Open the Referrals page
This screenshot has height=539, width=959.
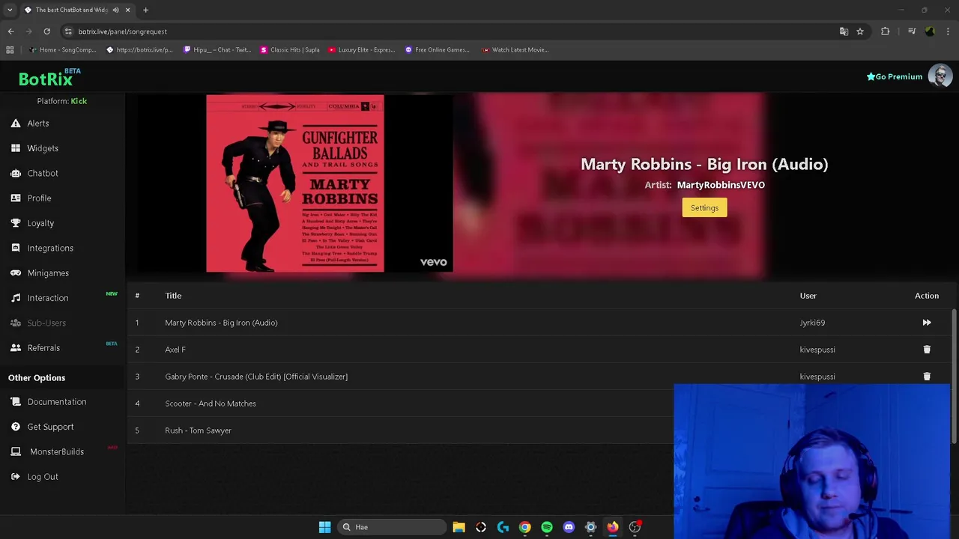(x=43, y=348)
